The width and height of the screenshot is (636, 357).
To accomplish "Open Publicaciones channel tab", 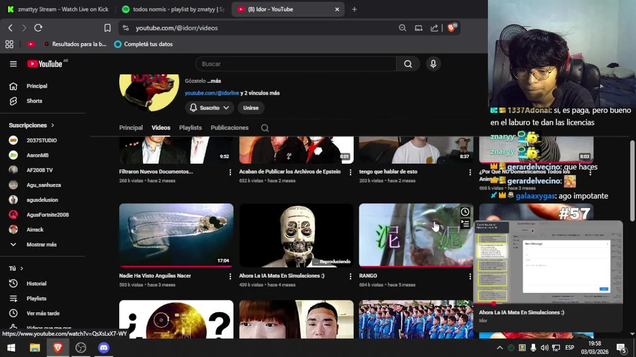I will tap(230, 127).
